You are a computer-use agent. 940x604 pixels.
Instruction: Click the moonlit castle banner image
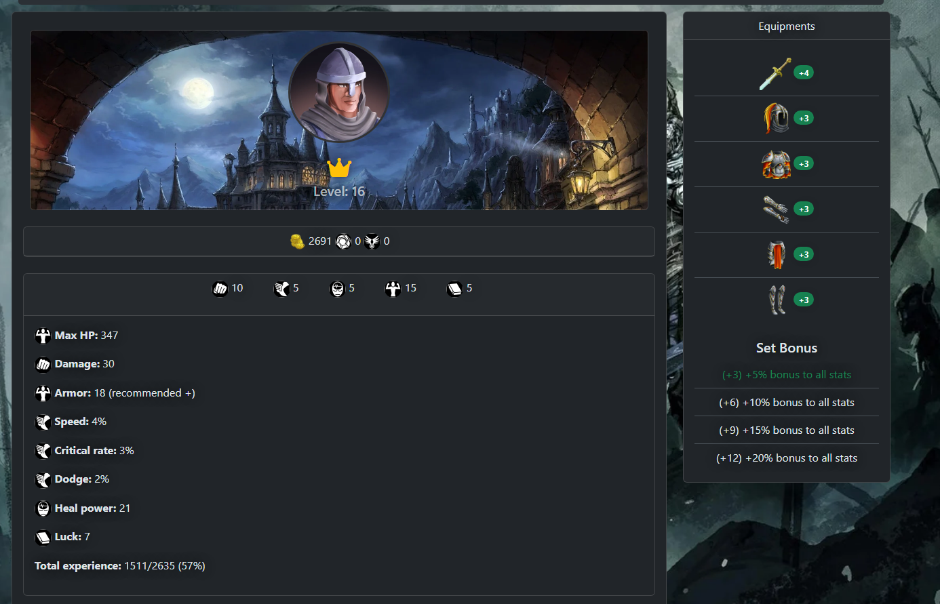tap(339, 120)
